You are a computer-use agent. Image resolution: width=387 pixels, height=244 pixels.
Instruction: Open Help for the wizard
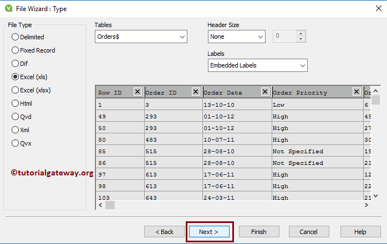tap(360, 232)
